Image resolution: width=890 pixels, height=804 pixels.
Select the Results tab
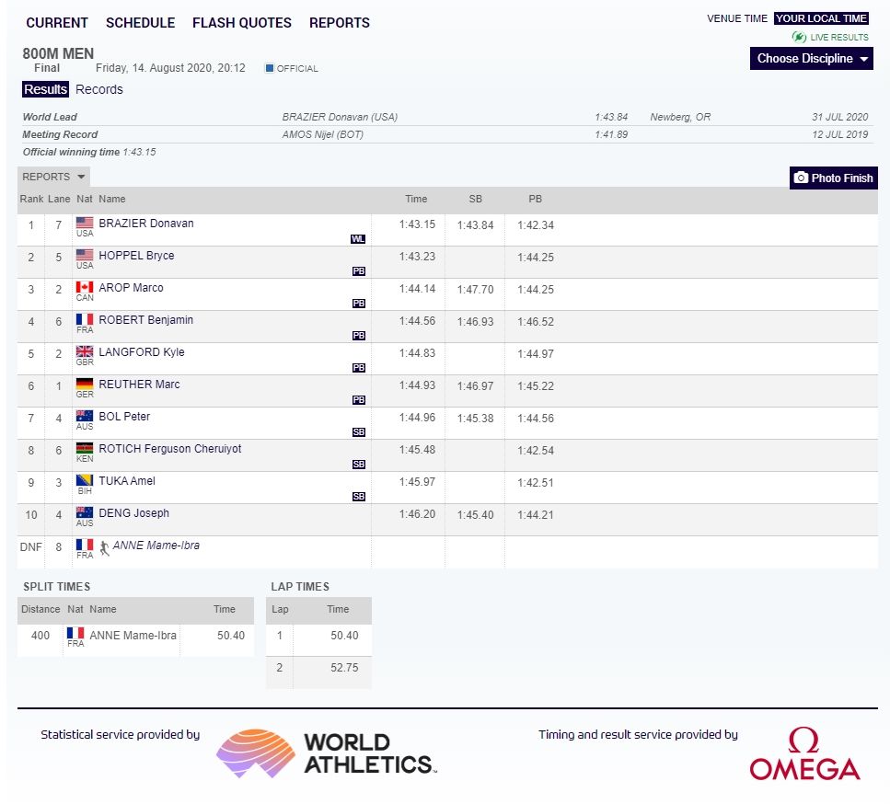[x=45, y=89]
